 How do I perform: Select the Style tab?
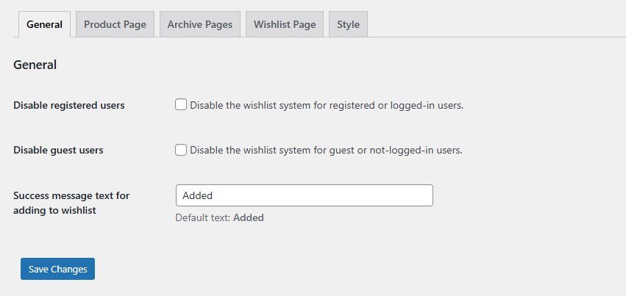[348, 24]
